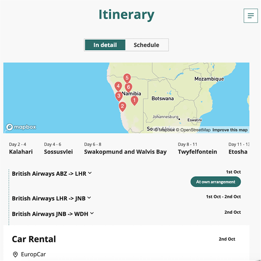Select map marker number 6
This screenshot has height=261, width=261.
[128, 88]
